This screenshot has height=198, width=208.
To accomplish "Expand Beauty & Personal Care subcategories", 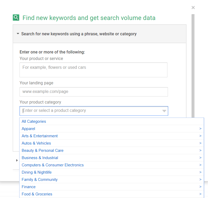I will [200, 150].
